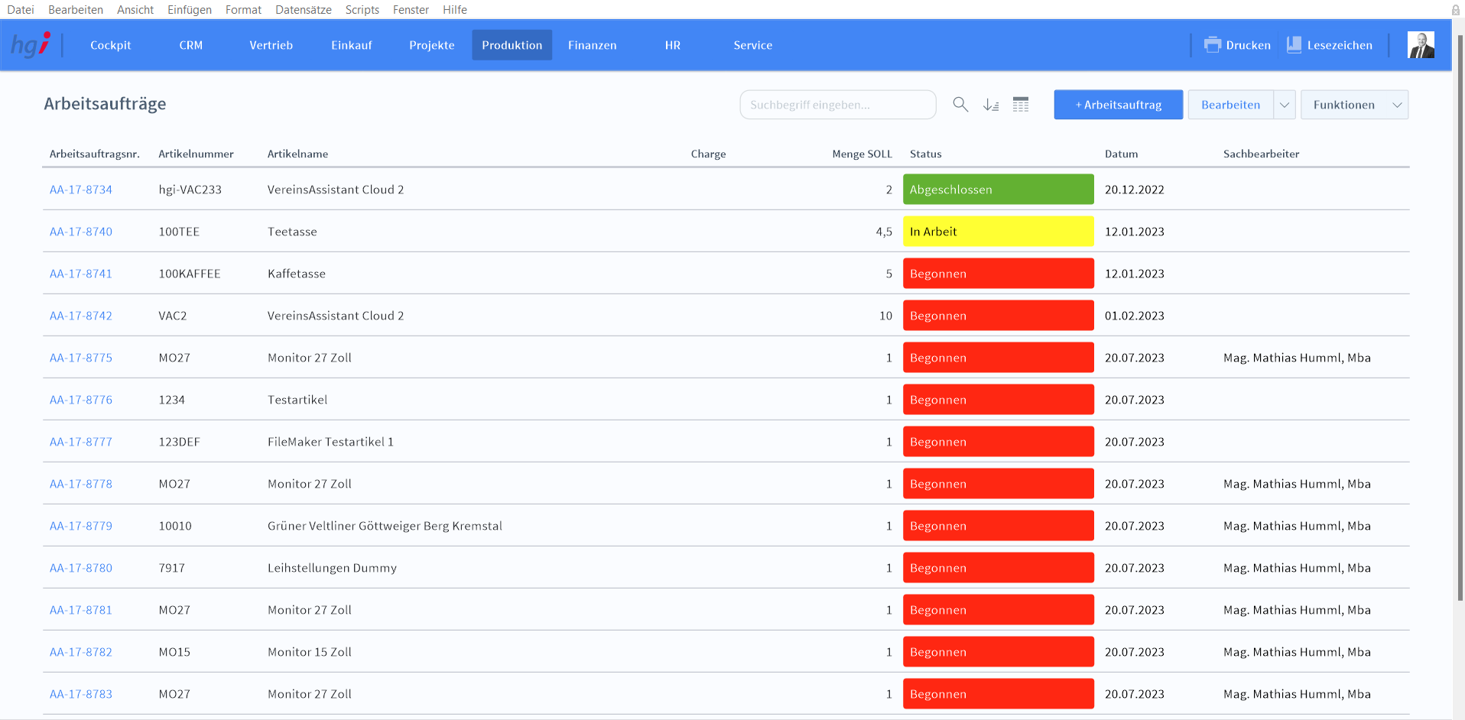Click the hgi logo in header
Viewport: 1465px width, 720px height.
click(31, 45)
